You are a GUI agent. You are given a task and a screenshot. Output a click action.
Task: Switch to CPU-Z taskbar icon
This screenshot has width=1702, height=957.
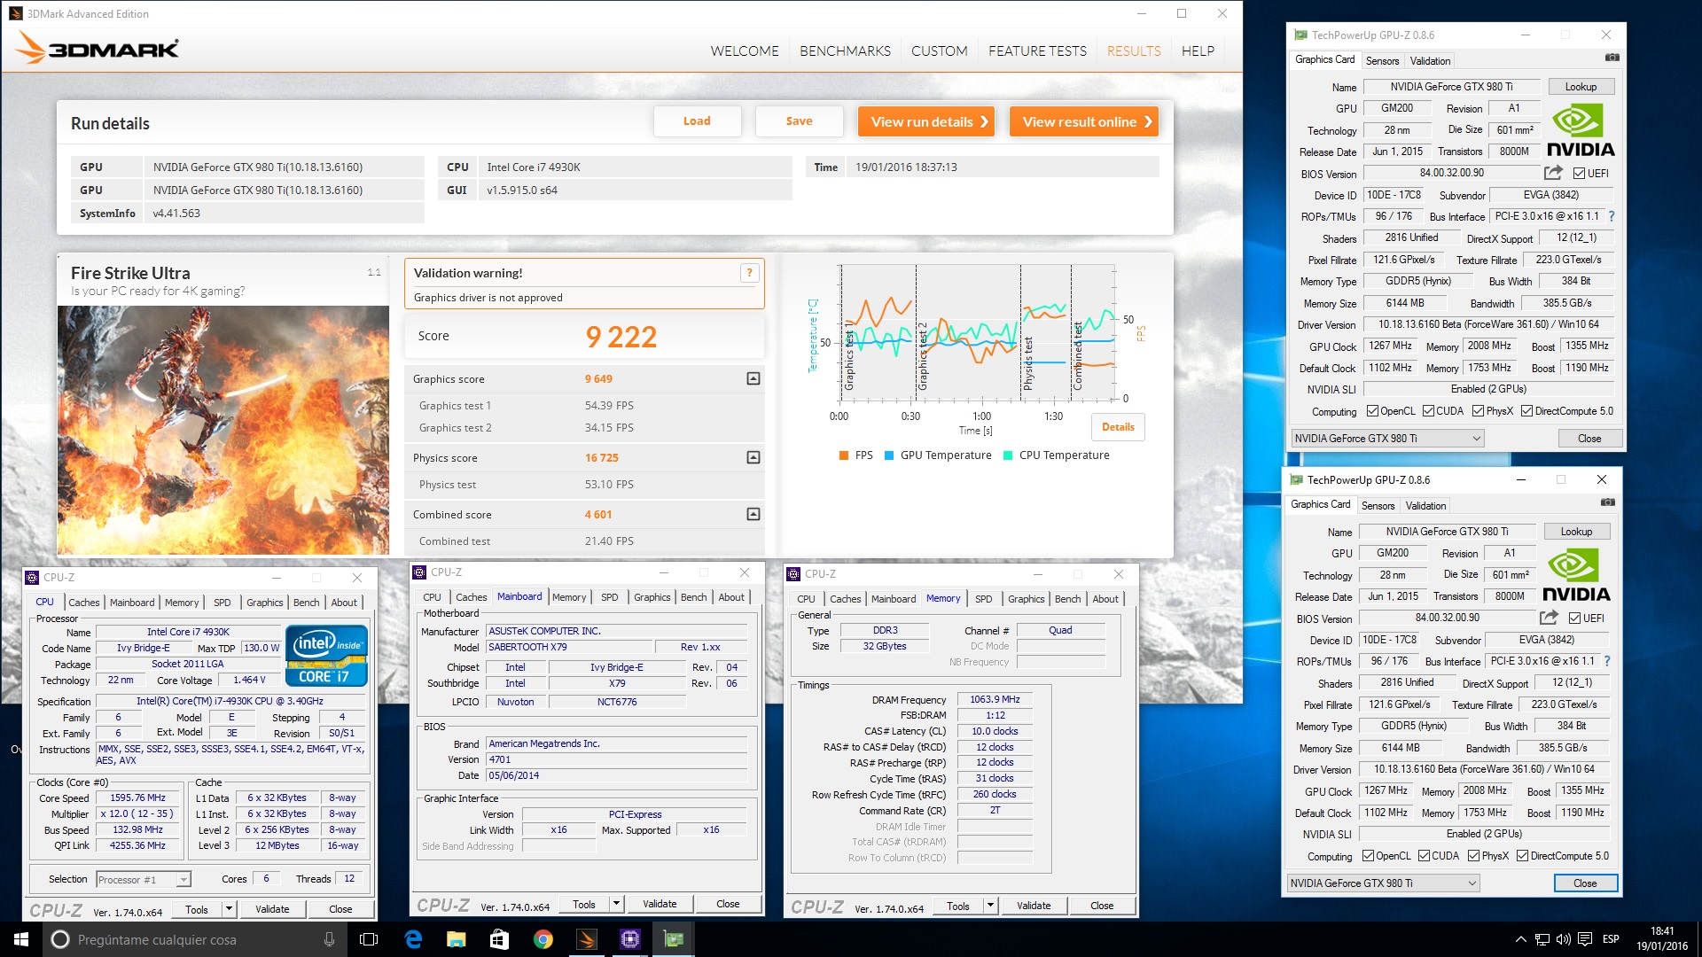pyautogui.click(x=629, y=939)
